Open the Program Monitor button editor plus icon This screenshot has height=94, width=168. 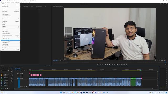click(x=166, y=64)
